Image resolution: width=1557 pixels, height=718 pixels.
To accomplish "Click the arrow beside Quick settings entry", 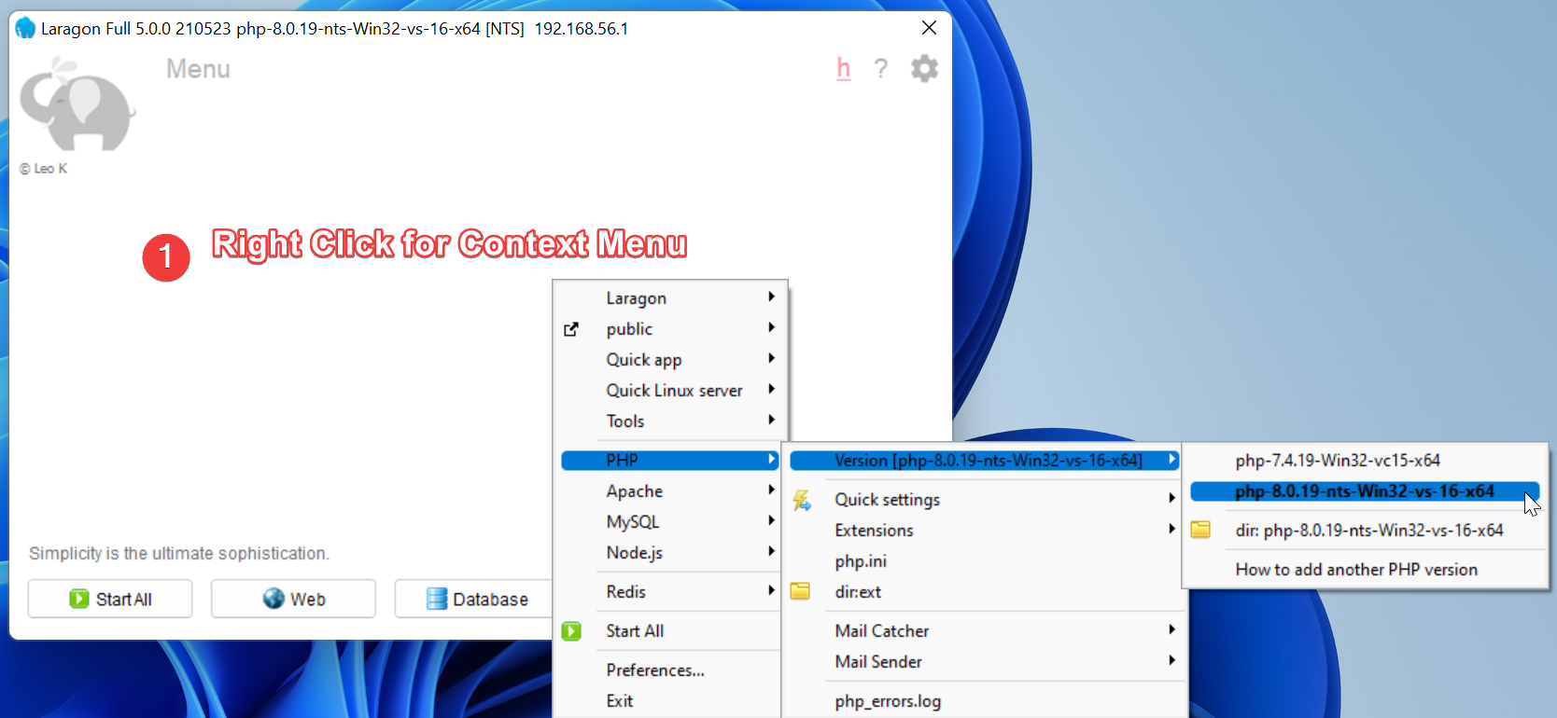I will (x=1171, y=498).
